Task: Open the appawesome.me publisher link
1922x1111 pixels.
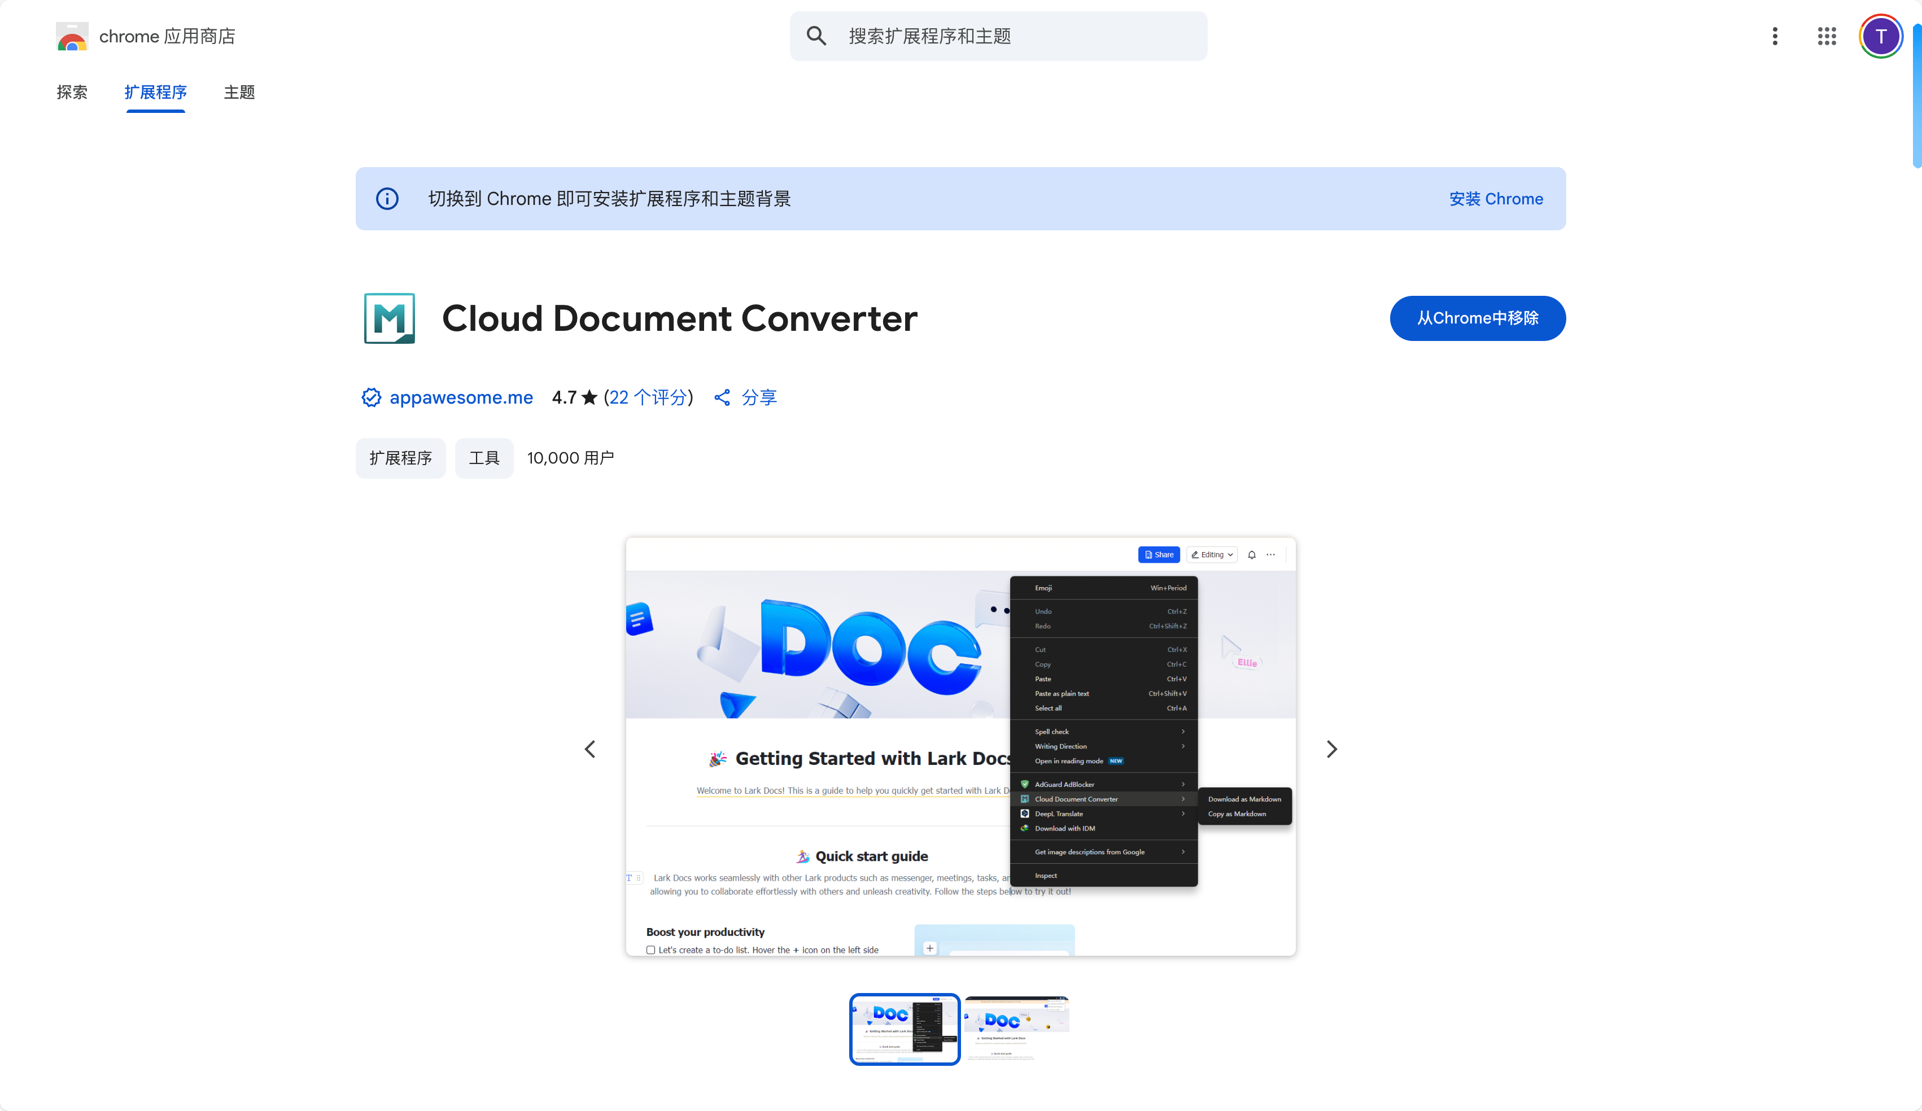Action: pyautogui.click(x=461, y=397)
